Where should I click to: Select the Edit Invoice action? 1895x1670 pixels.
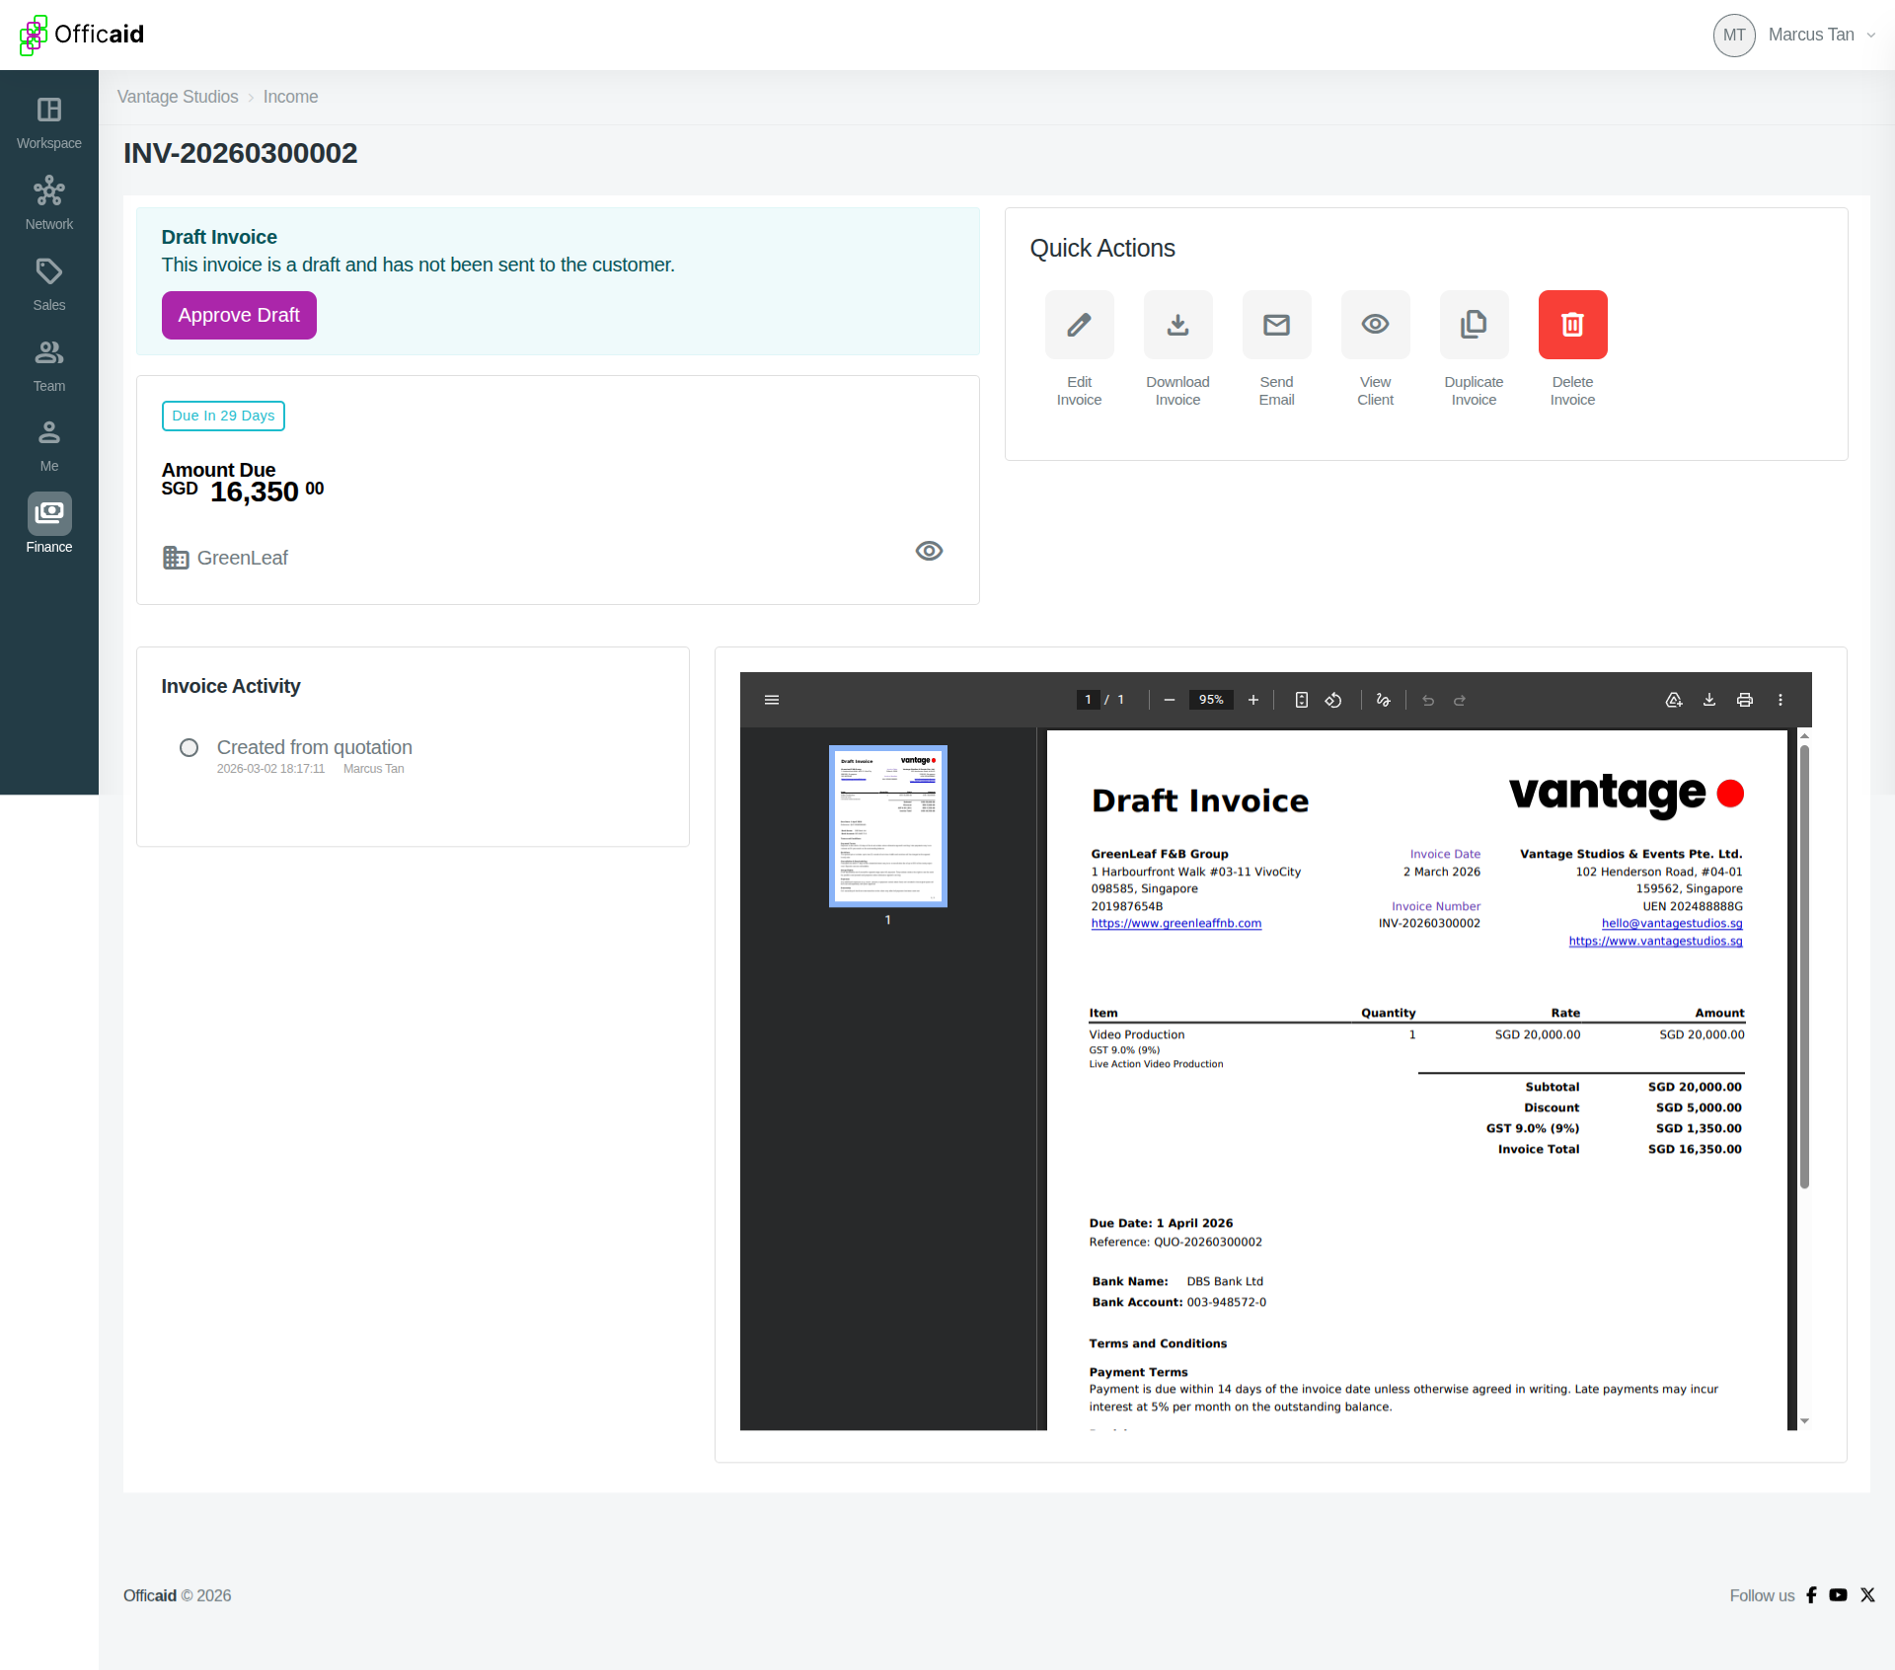(x=1078, y=325)
